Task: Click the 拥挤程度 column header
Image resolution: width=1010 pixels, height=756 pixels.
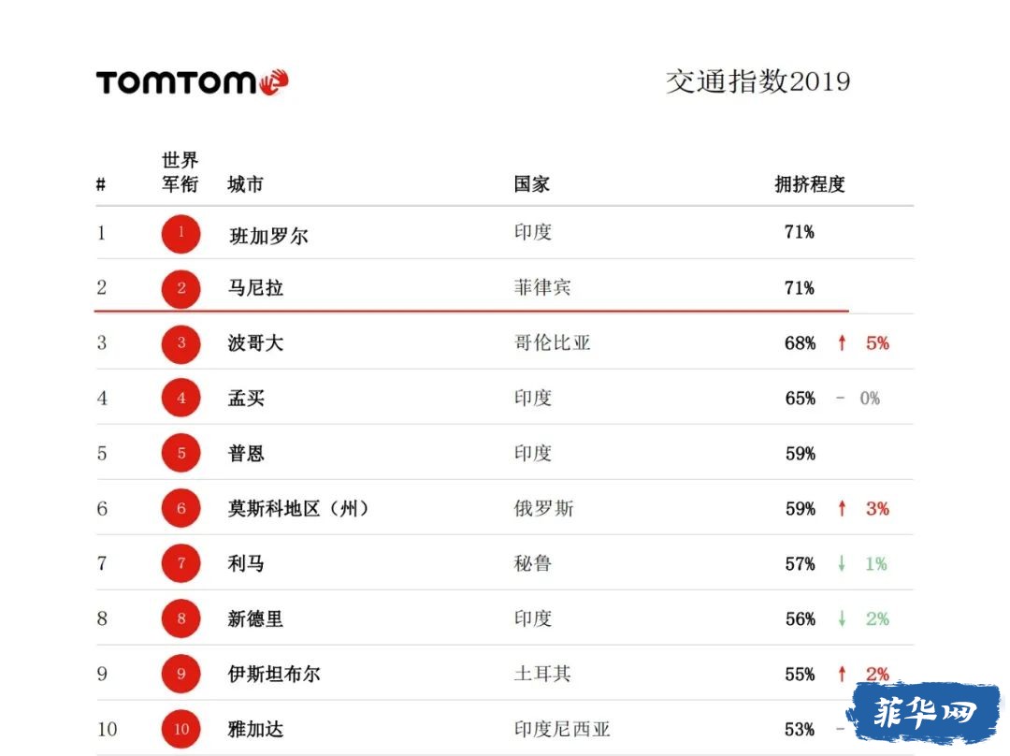Action: pyautogui.click(x=810, y=184)
